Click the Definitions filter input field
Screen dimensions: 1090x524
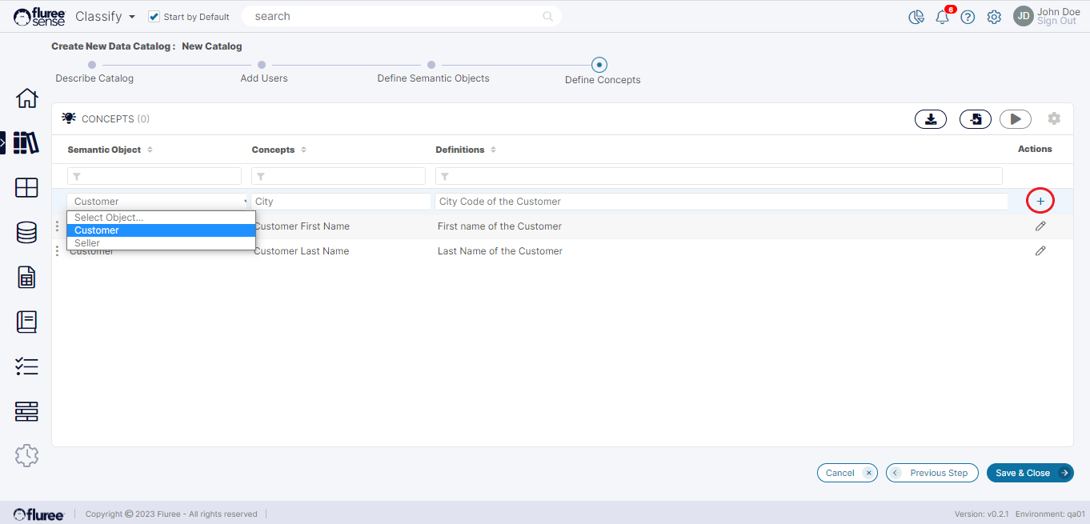[x=719, y=176]
